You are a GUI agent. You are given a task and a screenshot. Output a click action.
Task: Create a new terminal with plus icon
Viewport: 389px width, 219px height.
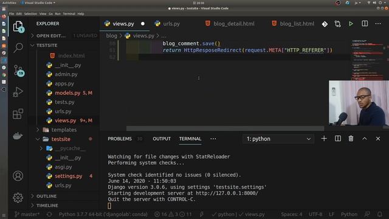pyautogui.click(x=324, y=139)
